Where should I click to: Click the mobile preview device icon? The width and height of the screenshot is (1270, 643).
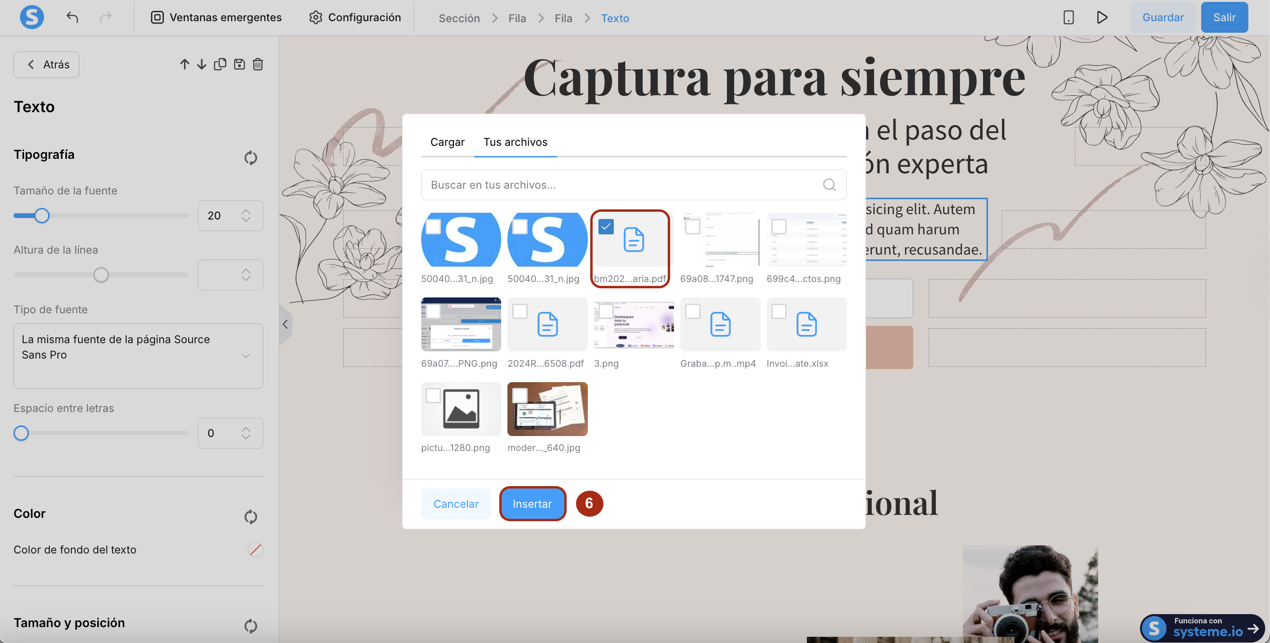click(1068, 18)
